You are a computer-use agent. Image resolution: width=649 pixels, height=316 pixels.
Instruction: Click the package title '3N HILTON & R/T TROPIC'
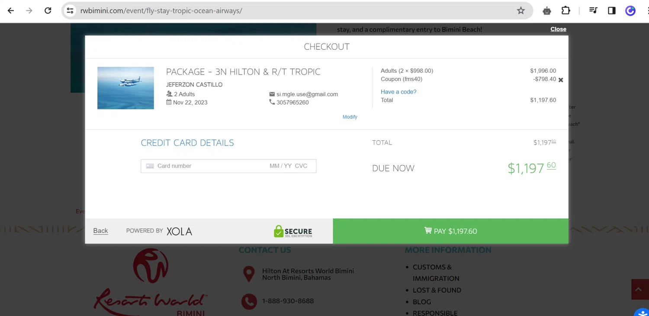click(268, 72)
